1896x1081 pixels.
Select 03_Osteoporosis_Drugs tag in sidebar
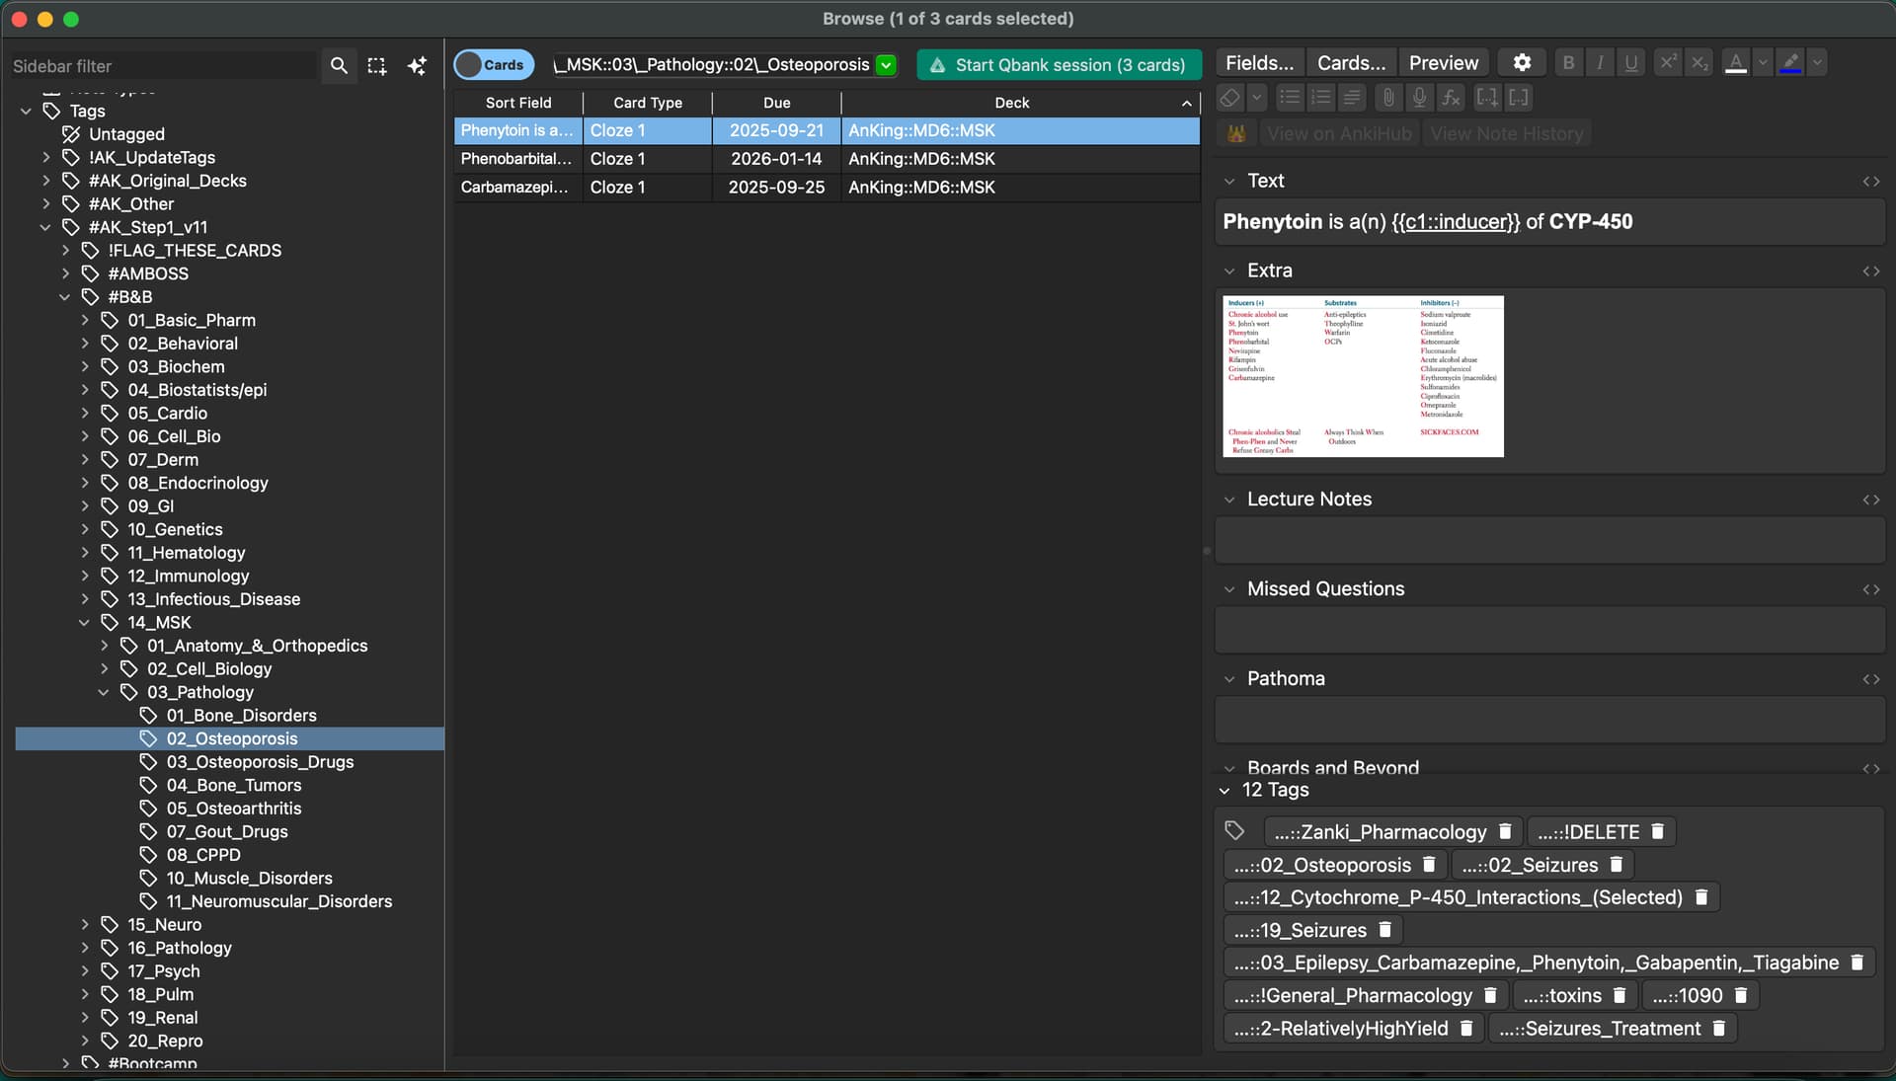(x=260, y=762)
